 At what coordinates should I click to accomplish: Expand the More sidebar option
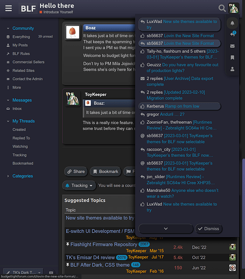[17, 88]
